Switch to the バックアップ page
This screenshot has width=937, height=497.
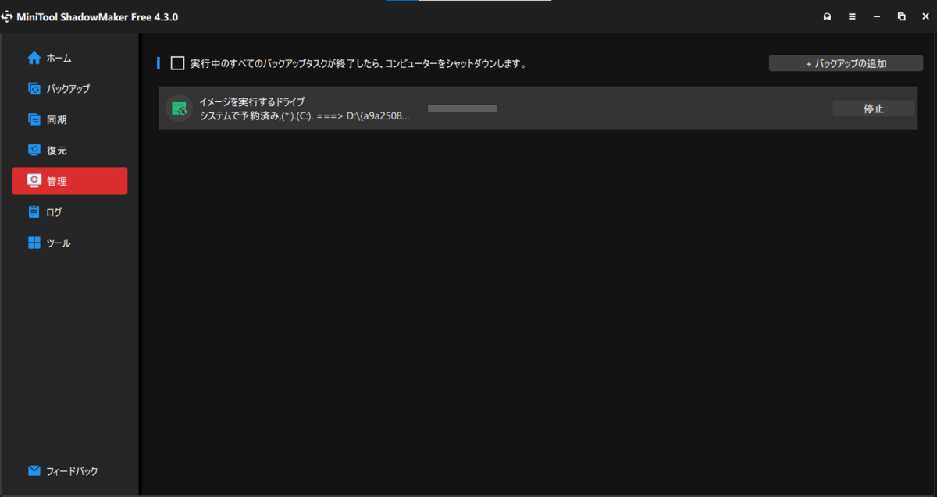[x=69, y=89]
